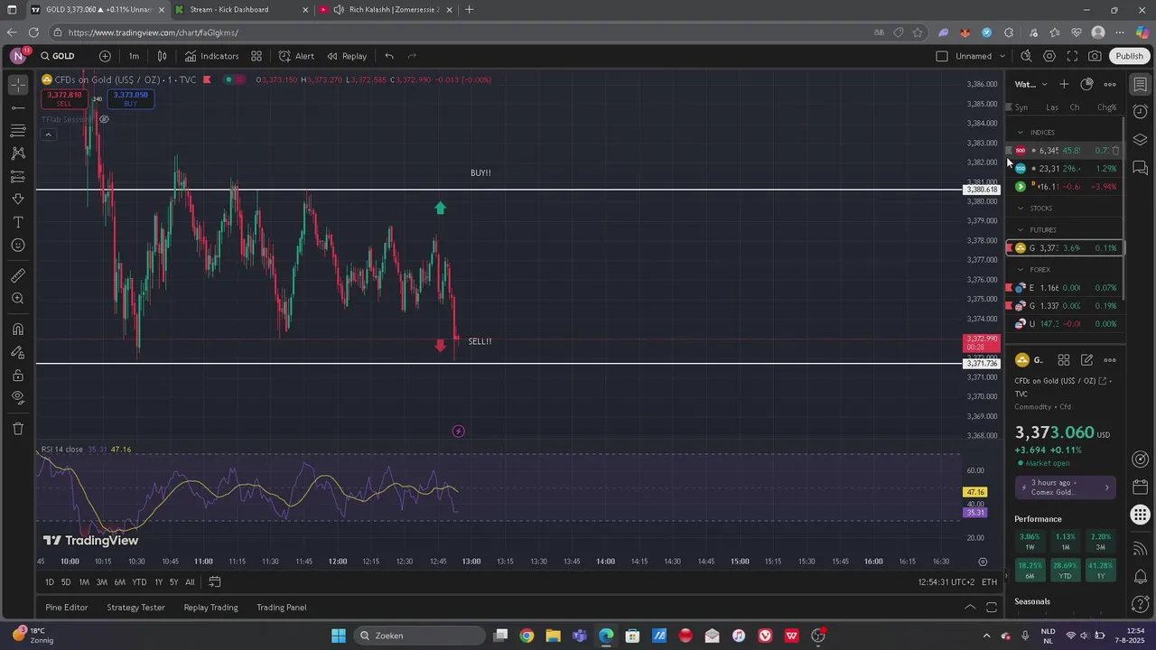The width and height of the screenshot is (1156, 650).
Task: Select the Text annotation tool
Action: 18,222
